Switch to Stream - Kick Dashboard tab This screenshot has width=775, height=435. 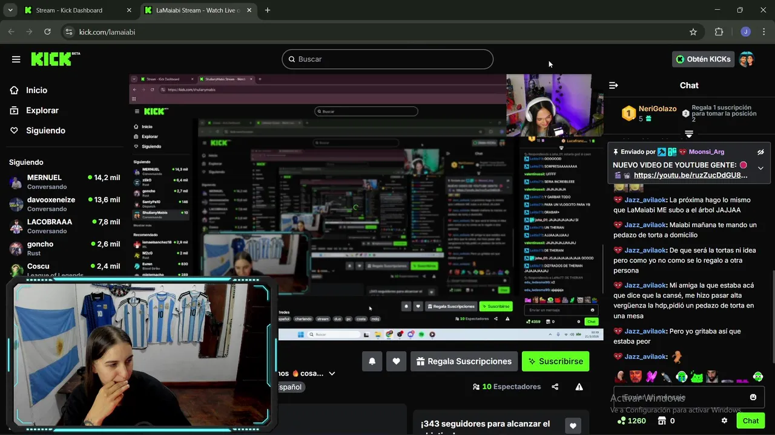coord(77,10)
